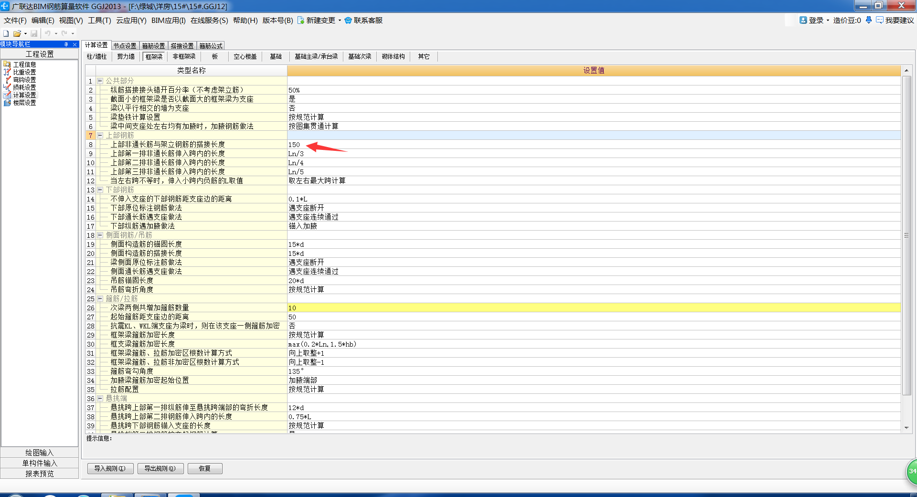Screen dimensions: 917x497
Task: Edit the 150 value for 搭接长度
Action: 594,145
